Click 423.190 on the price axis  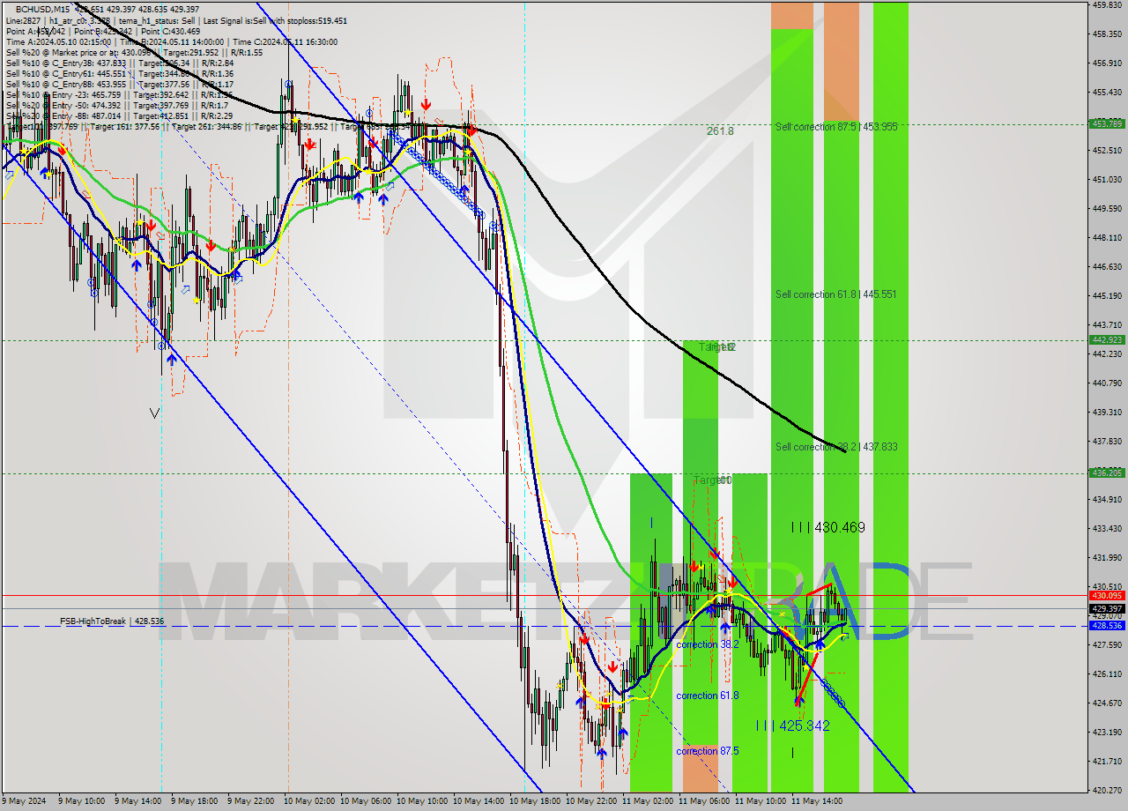(1107, 732)
